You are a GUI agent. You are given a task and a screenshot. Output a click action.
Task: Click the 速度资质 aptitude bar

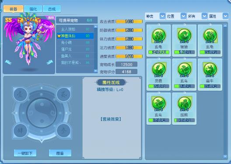tap(129, 56)
